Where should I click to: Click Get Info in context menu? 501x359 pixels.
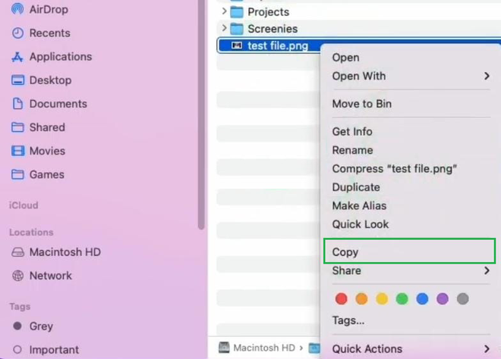(352, 131)
